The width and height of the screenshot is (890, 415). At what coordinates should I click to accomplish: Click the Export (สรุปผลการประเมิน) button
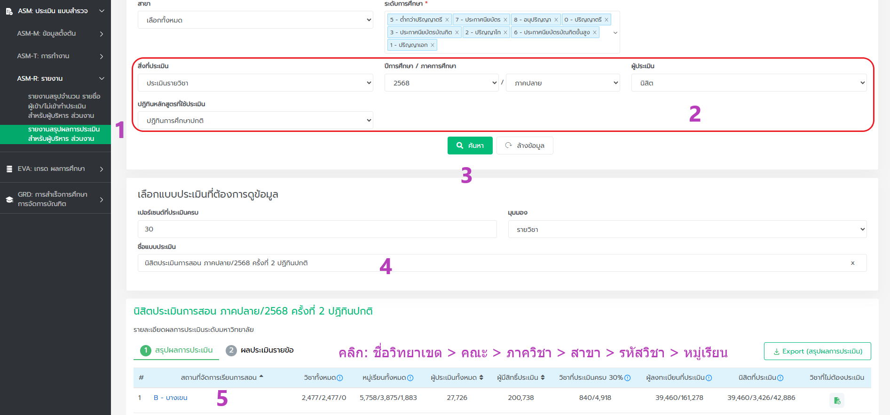coord(817,351)
